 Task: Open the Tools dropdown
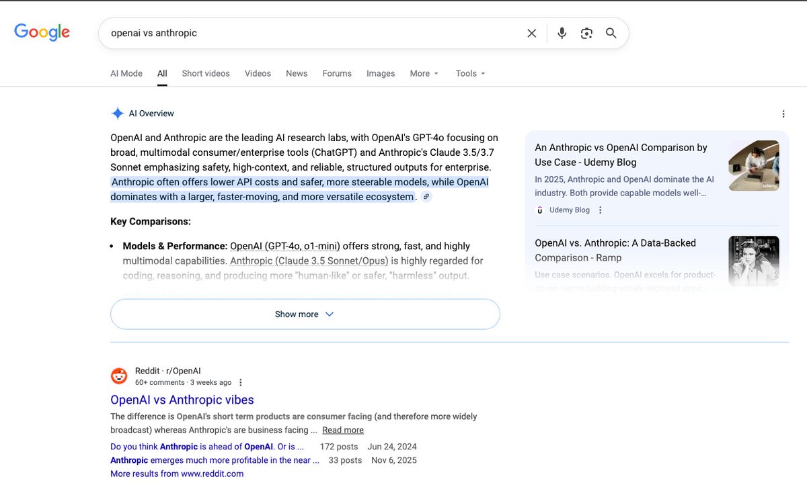pos(470,73)
